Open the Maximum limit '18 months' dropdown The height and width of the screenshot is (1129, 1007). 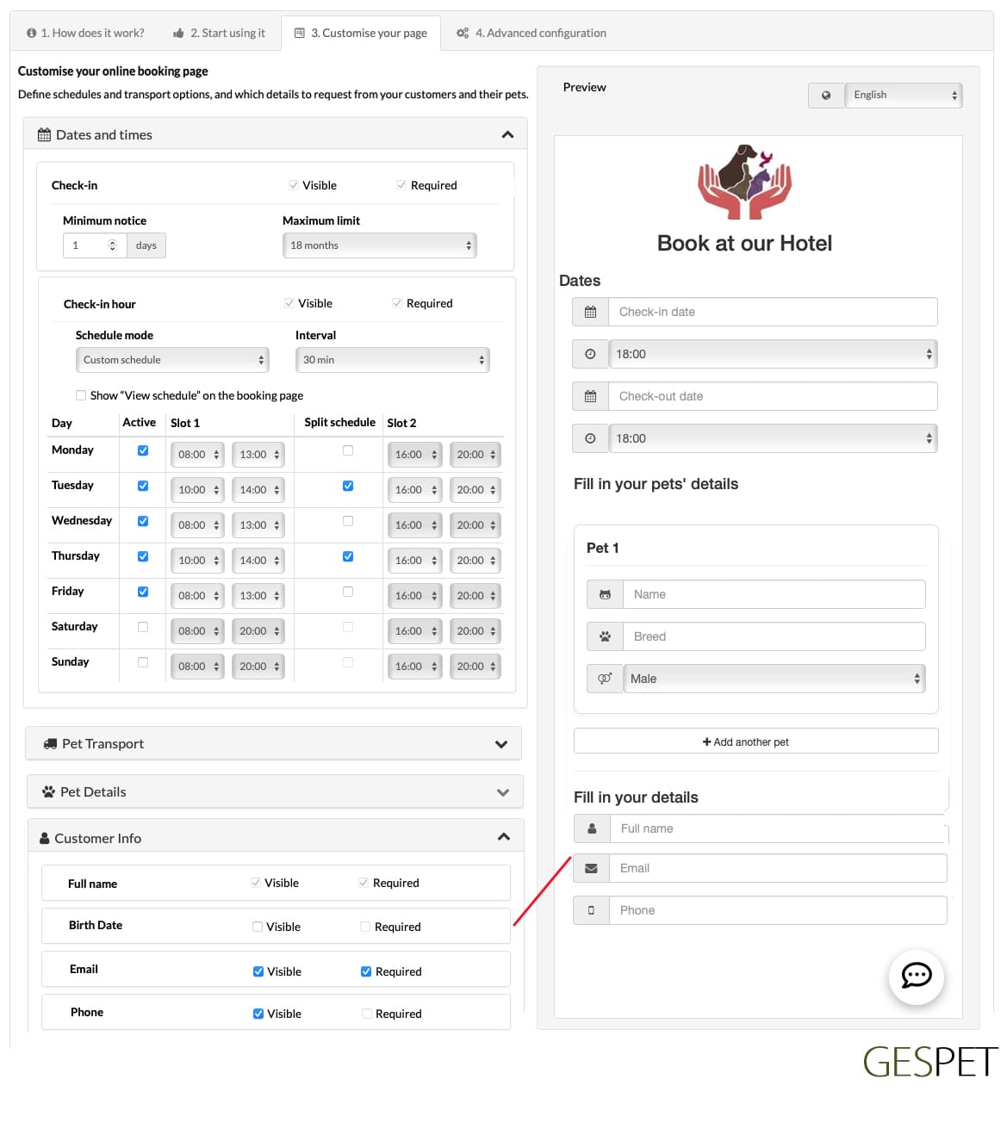[x=379, y=245]
